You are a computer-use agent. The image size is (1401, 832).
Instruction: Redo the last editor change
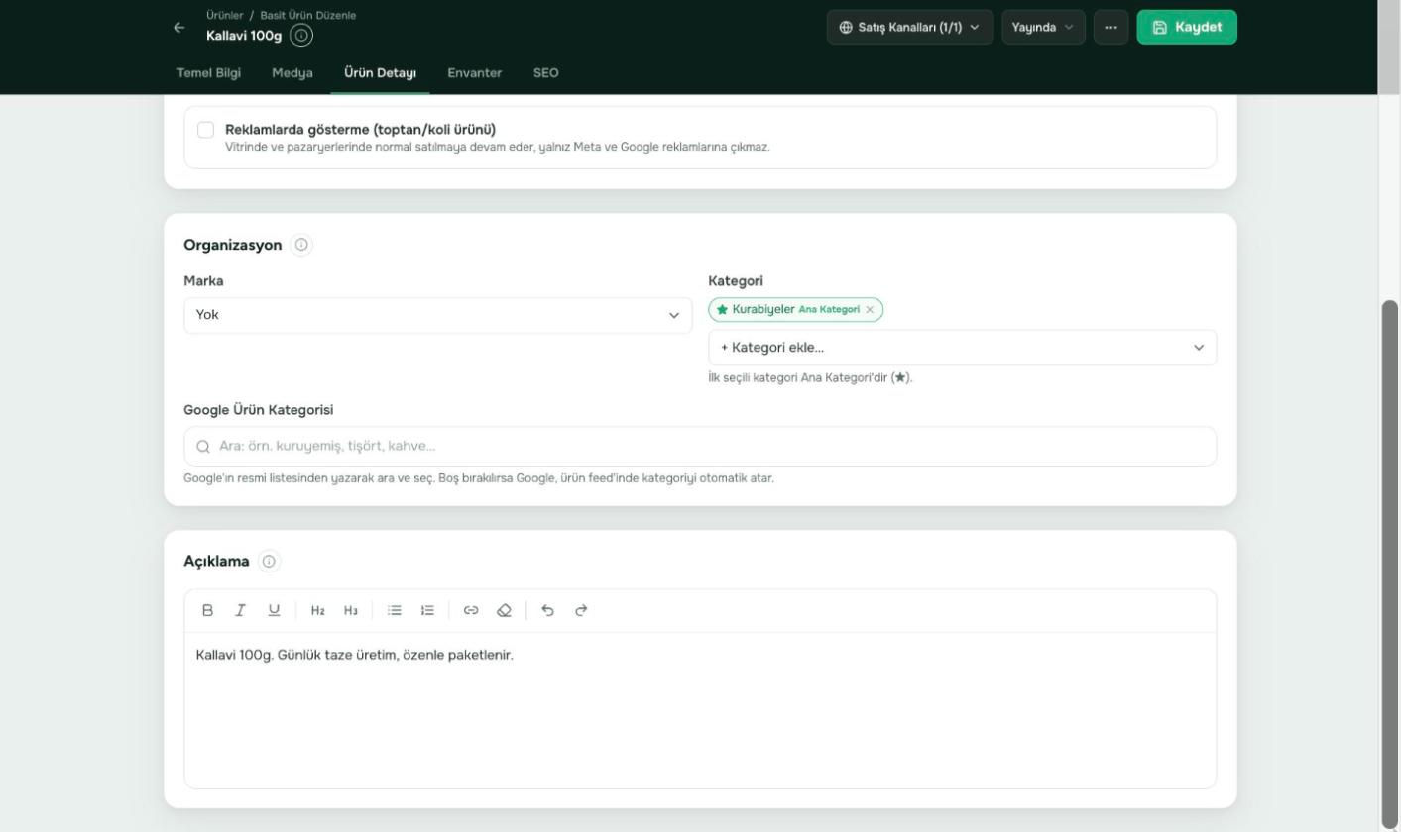pyautogui.click(x=581, y=611)
